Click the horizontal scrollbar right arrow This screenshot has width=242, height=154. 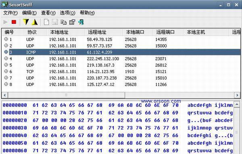point(237,95)
